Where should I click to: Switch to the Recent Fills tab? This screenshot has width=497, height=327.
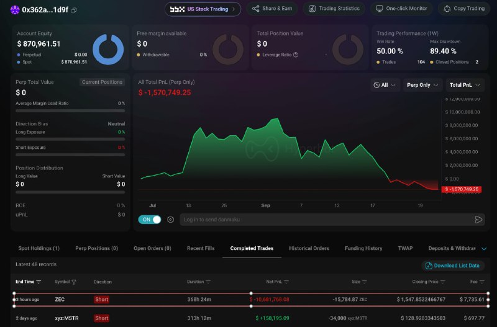click(x=201, y=248)
